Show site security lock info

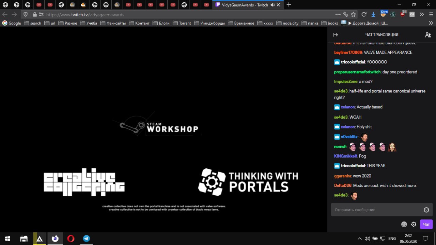pyautogui.click(x=34, y=15)
